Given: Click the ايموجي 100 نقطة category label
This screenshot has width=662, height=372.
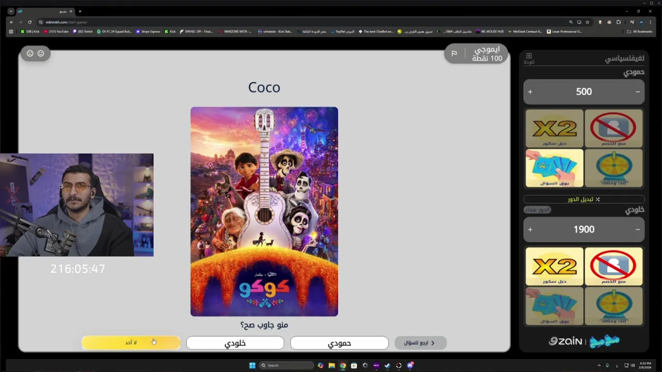Looking at the screenshot, I should tap(487, 54).
